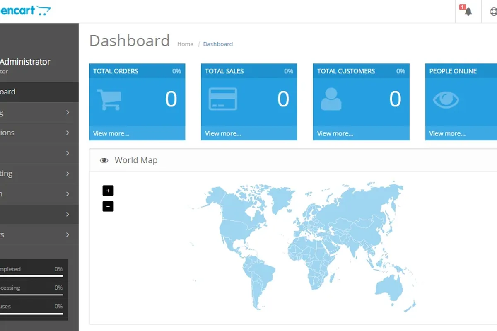Click the Total Orders count of 0

(171, 99)
